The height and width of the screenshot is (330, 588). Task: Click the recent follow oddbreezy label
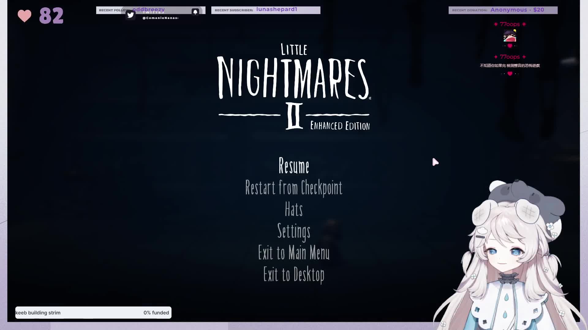(x=151, y=10)
